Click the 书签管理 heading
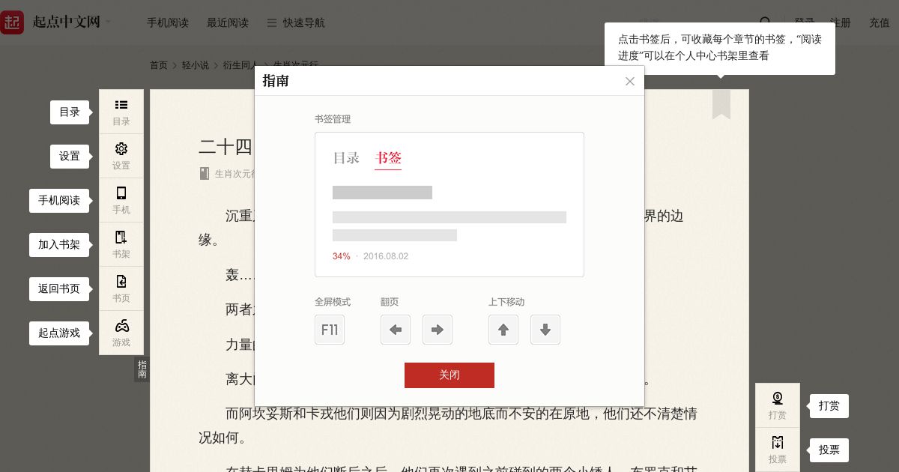Viewport: 899px width, 472px height. (x=333, y=119)
